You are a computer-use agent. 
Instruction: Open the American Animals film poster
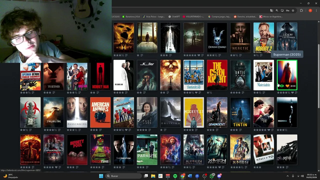100,112
